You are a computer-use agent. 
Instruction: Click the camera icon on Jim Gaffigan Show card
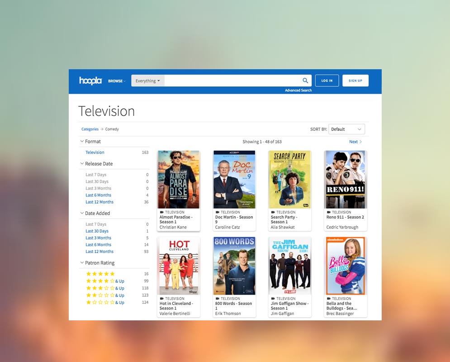(273, 299)
